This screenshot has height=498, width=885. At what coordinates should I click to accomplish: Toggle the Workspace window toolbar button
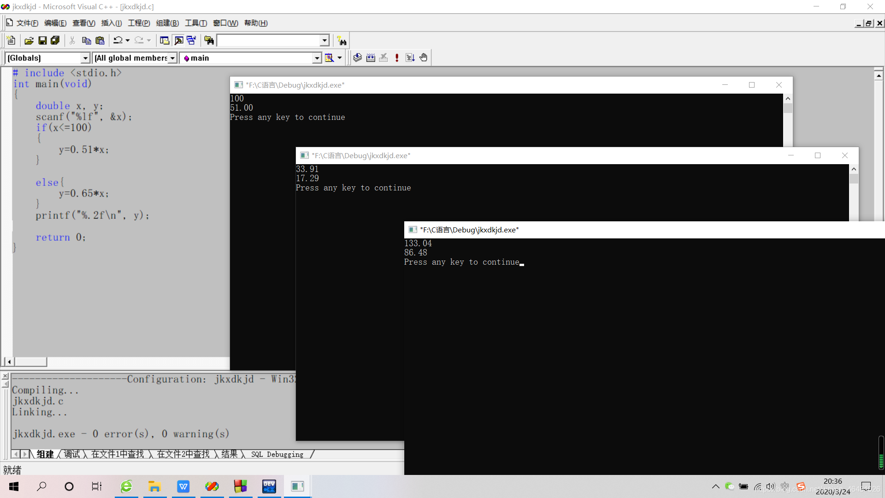point(165,41)
